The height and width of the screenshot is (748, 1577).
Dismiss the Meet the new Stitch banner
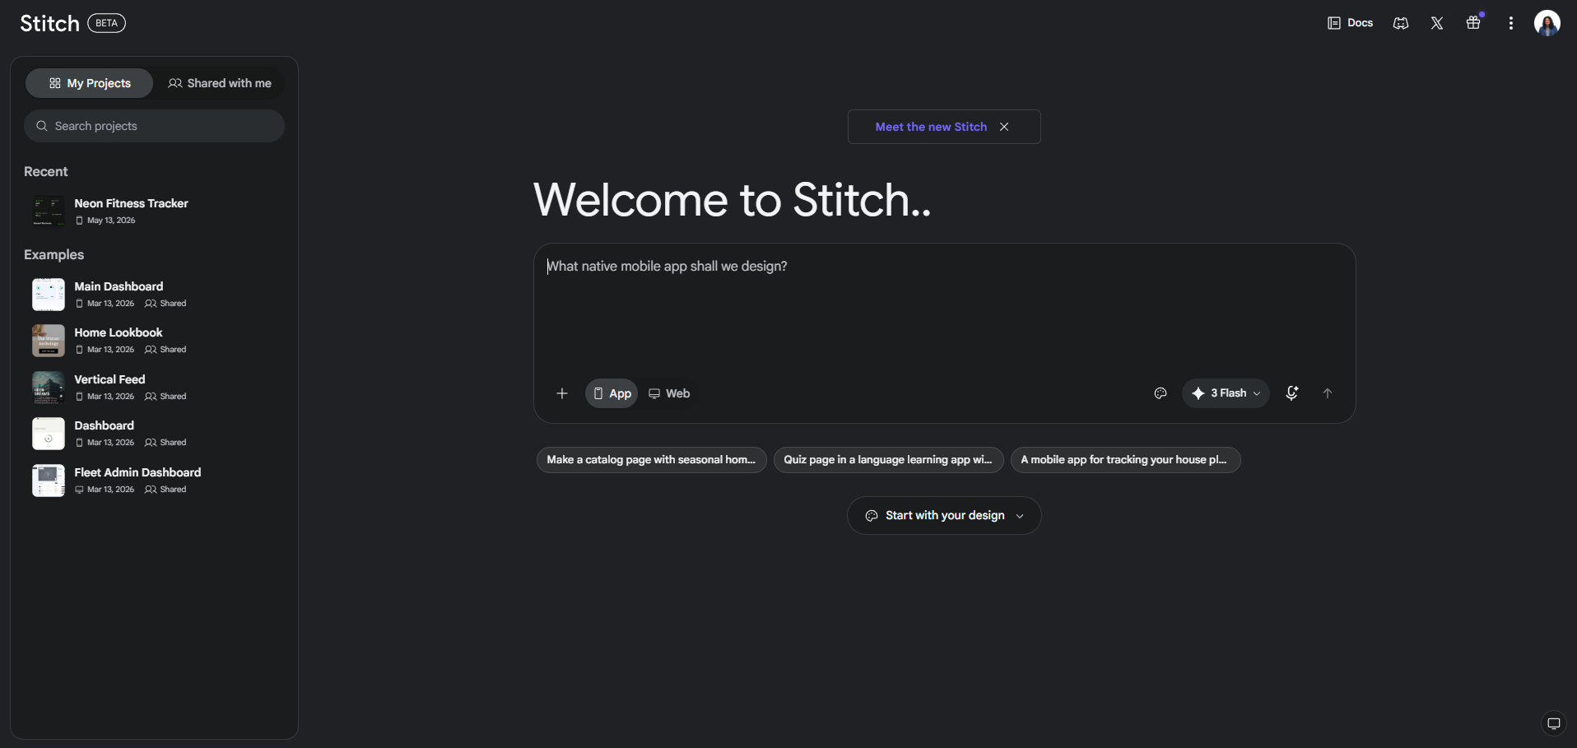[1004, 127]
